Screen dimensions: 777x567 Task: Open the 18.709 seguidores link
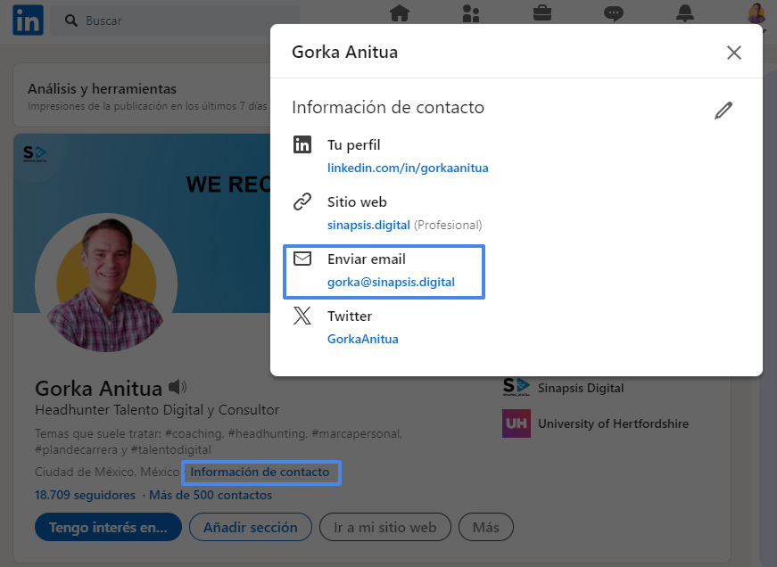click(x=85, y=495)
